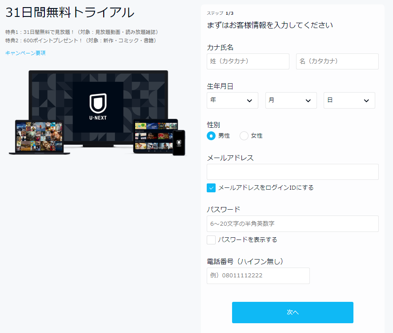Uncheck メールアドレスをログインIDにする checkbox
Image resolution: width=393 pixels, height=333 pixels.
(x=211, y=188)
